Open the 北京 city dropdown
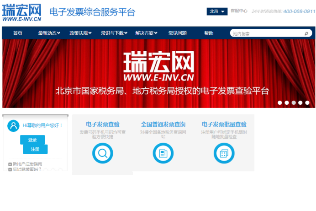The image size is (316, 211). (x=217, y=11)
